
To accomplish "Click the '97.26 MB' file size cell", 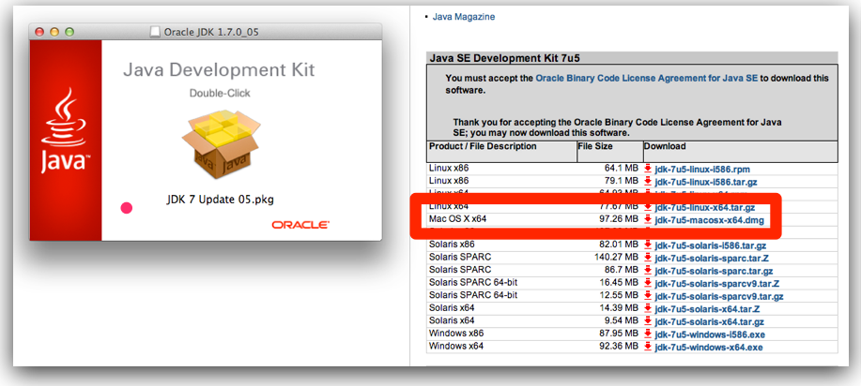I will tap(620, 219).
